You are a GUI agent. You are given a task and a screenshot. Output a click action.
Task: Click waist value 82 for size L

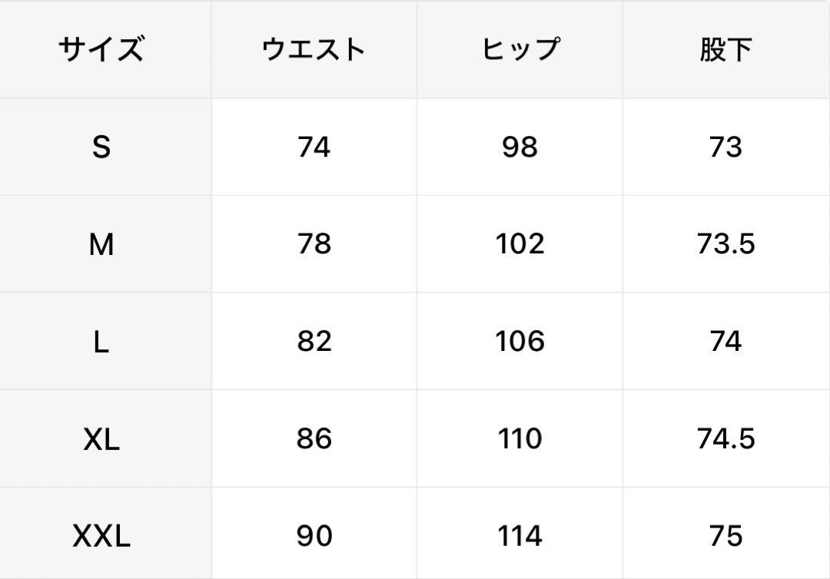[314, 342]
